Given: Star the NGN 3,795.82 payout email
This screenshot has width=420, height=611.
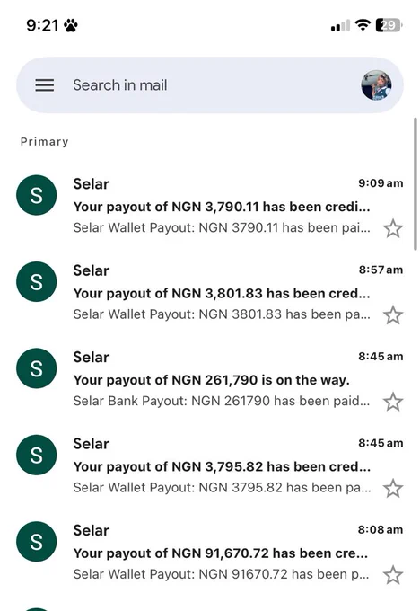Looking at the screenshot, I should pyautogui.click(x=393, y=488).
